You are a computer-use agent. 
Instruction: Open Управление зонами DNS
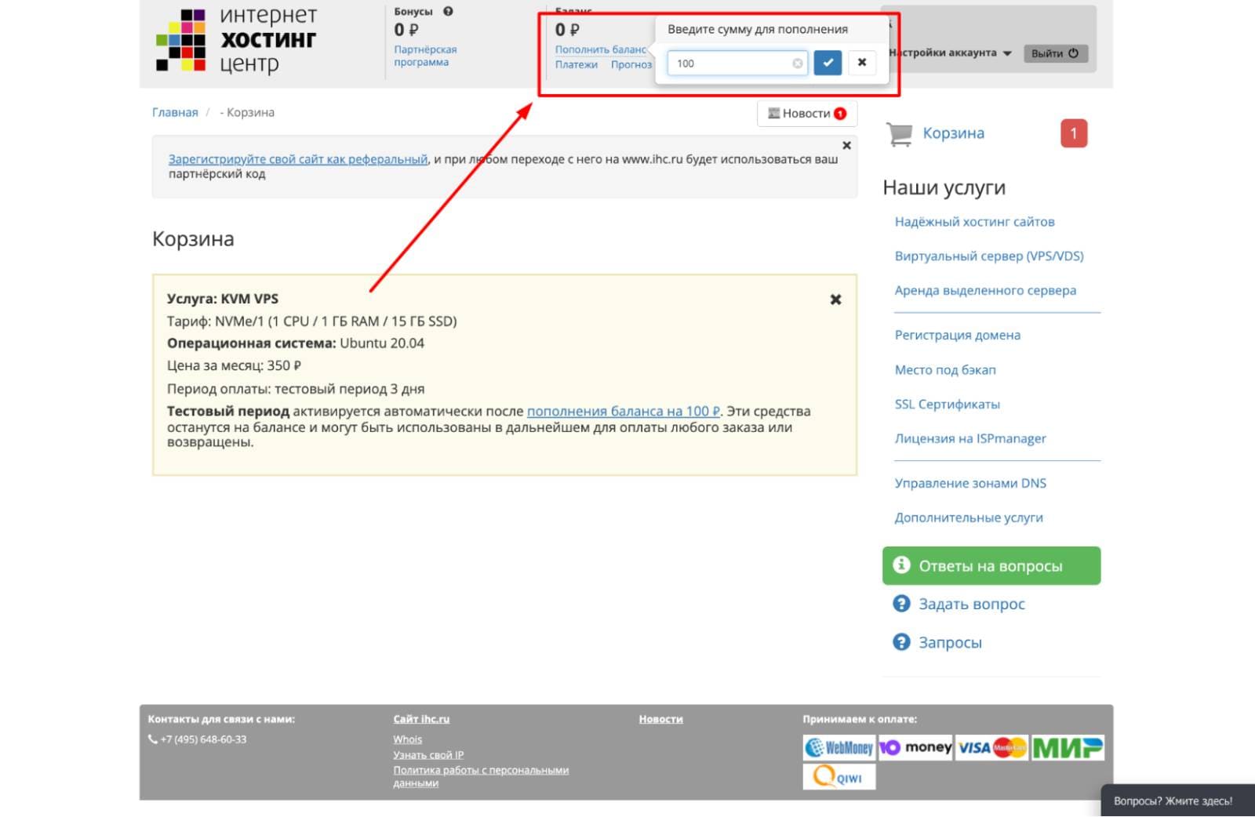pyautogui.click(x=970, y=483)
